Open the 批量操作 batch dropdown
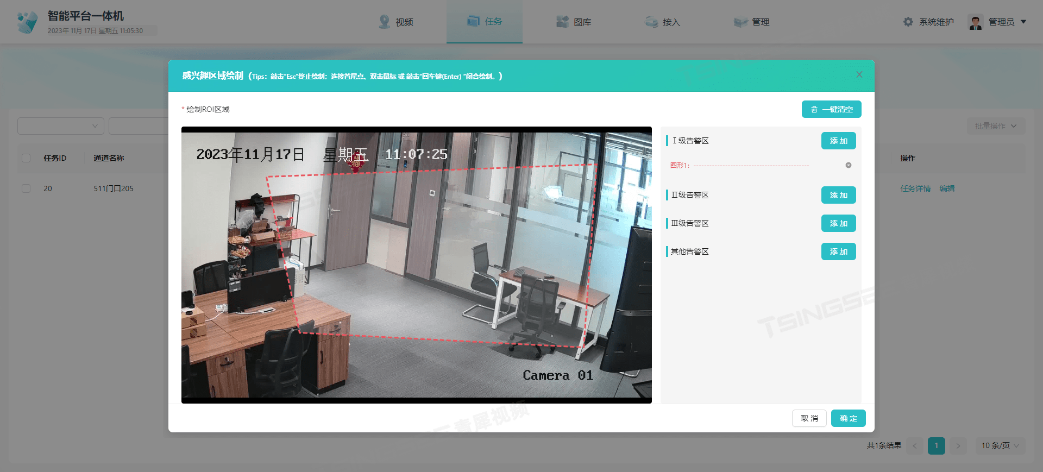Image resolution: width=1043 pixels, height=472 pixels. point(996,126)
